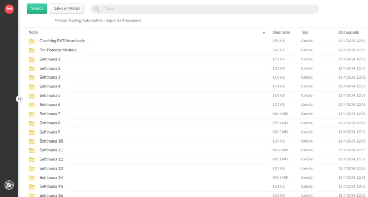Screen dimensions: 368x197
Task: Select the Coaching EXTRAordinarie folder icon
Action: (x=32, y=41)
